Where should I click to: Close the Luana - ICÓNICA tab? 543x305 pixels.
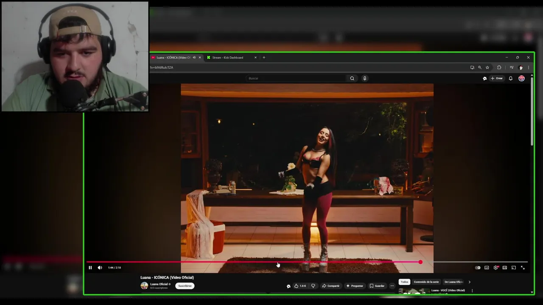tap(200, 58)
